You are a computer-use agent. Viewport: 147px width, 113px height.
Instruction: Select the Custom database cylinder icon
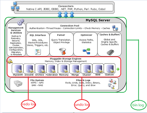[x=110, y=68]
